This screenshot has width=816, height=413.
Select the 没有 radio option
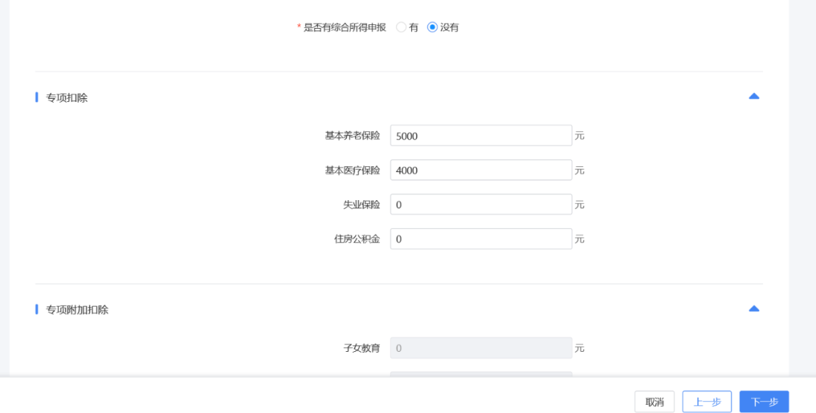tap(433, 27)
